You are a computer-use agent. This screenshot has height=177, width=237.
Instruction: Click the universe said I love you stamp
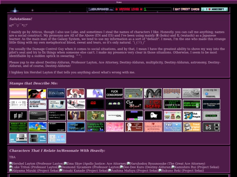(211, 104)
